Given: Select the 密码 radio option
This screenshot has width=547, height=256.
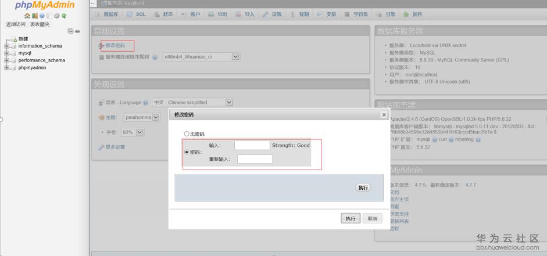Looking at the screenshot, I should click(187, 152).
